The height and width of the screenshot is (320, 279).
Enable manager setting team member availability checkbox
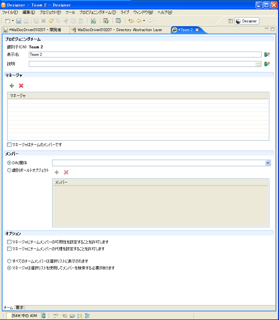(x=9, y=242)
